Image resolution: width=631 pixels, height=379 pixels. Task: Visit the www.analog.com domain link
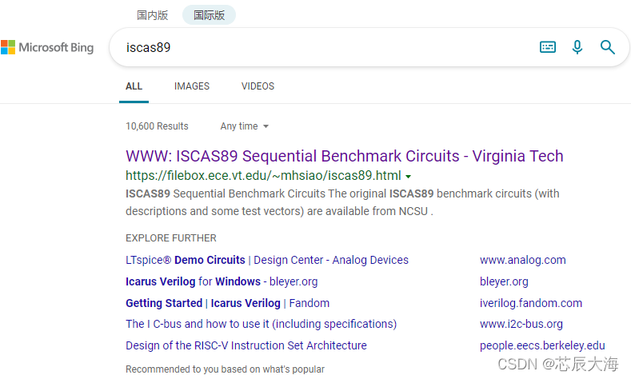523,260
